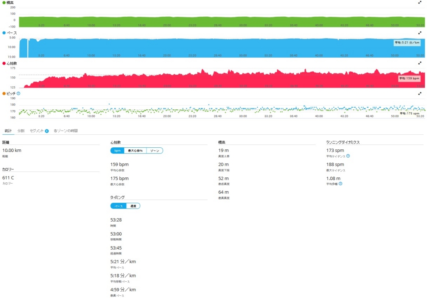427x300 pixels.
Task: Click the 53:45 elapsed time value
Action: click(116, 248)
